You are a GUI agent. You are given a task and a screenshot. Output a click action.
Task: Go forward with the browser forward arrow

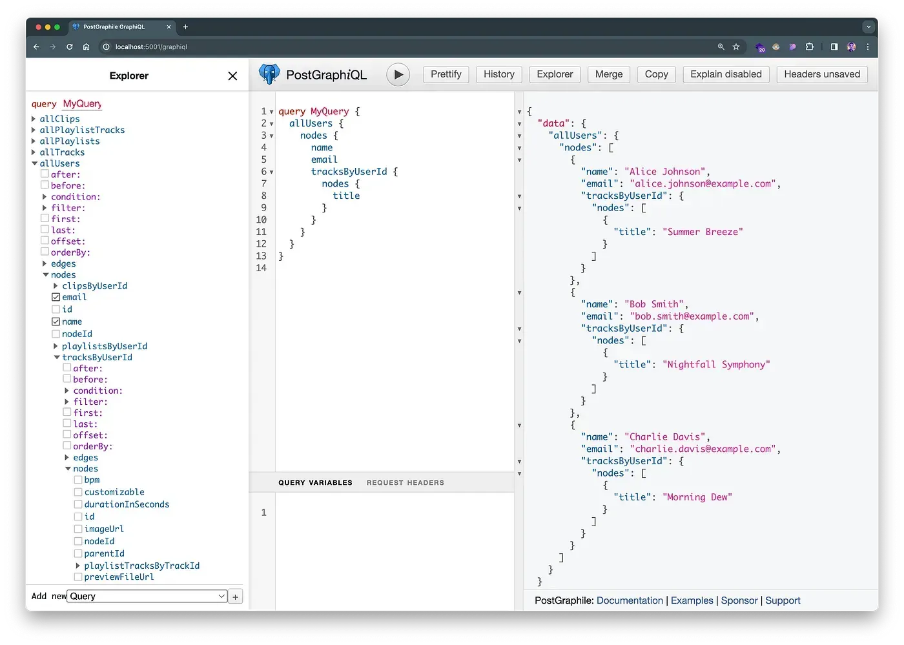(53, 47)
